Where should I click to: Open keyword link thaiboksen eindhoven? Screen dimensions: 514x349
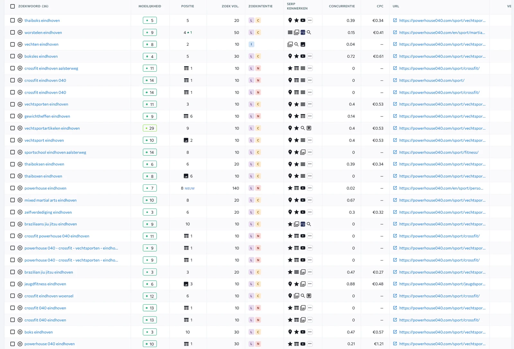(x=44, y=164)
